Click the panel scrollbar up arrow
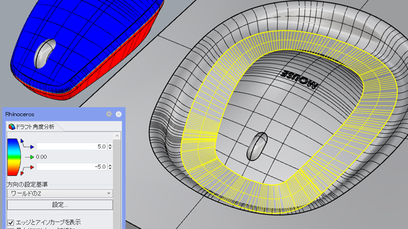Viewport: 408px width, 229px height. 117,136
